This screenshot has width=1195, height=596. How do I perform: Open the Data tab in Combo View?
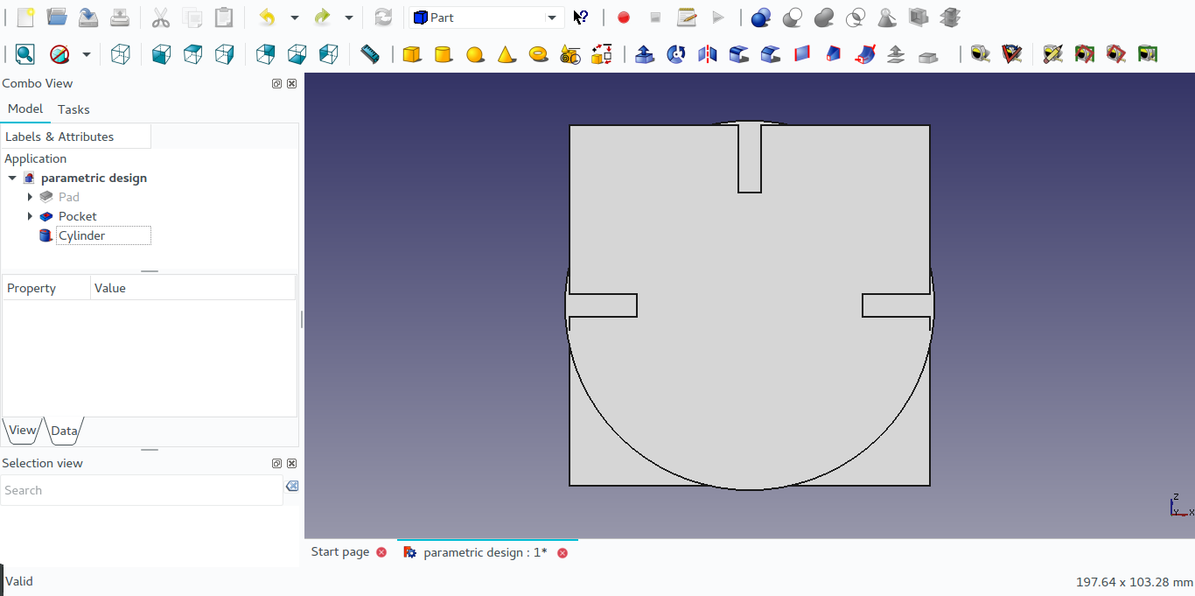[64, 431]
